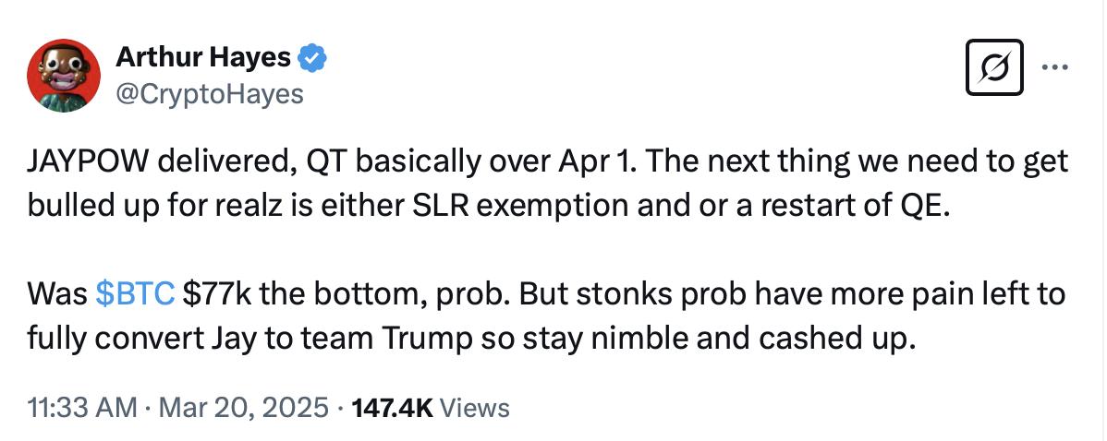
Task: Click the $BTC cashtag link
Action: click(x=135, y=293)
